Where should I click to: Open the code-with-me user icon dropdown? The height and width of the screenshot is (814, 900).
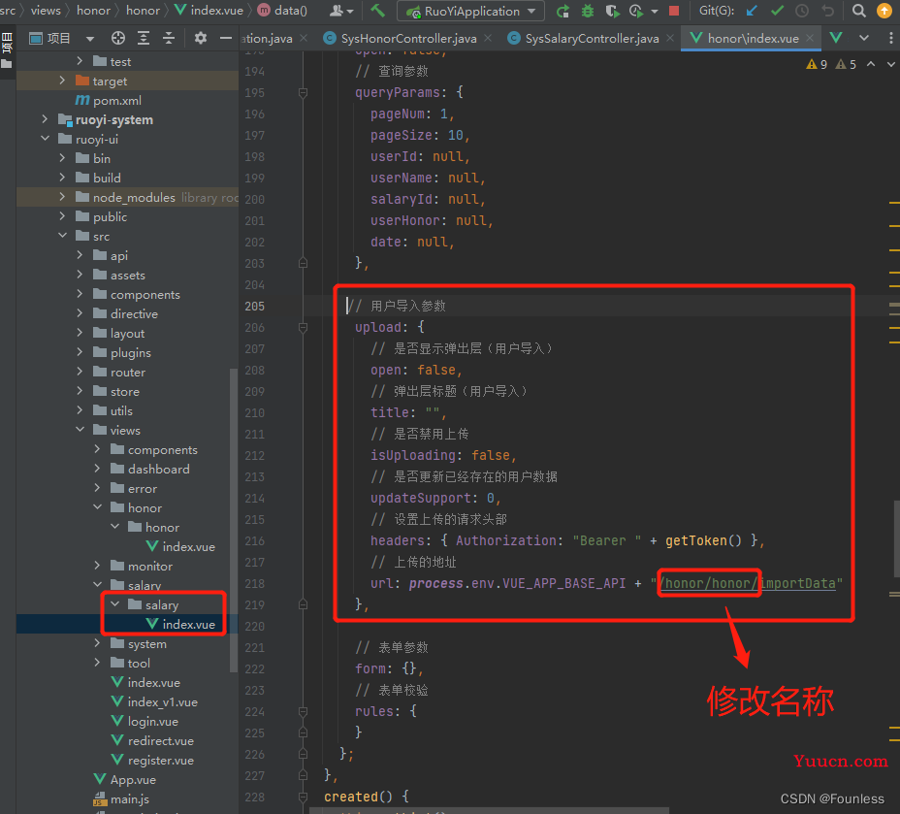pyautogui.click(x=341, y=11)
